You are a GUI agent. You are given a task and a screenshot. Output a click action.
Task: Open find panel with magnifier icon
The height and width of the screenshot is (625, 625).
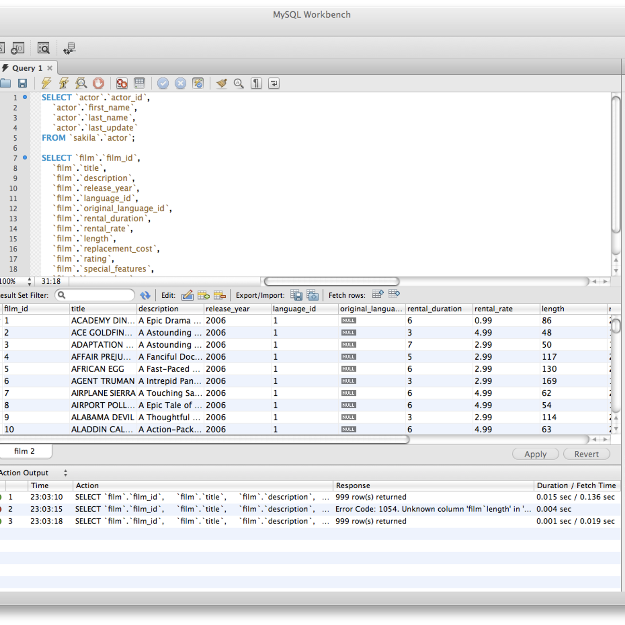coord(239,83)
